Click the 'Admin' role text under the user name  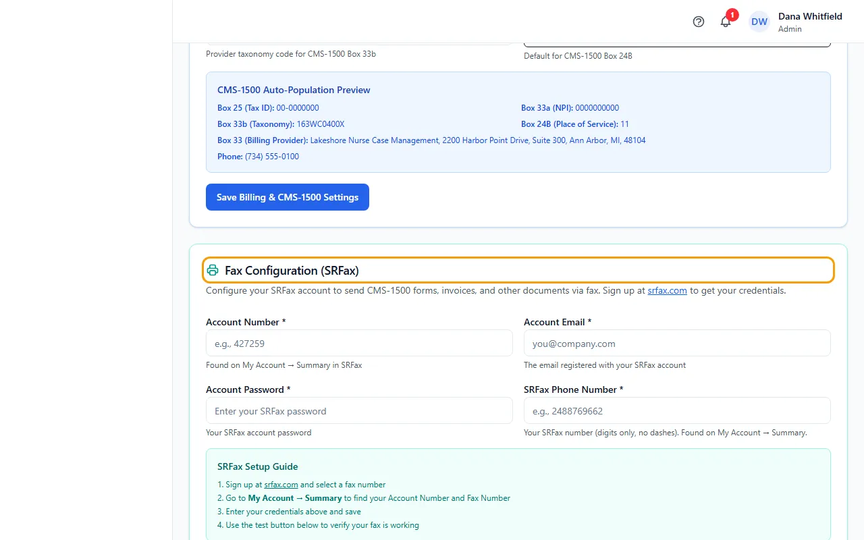tap(790, 29)
